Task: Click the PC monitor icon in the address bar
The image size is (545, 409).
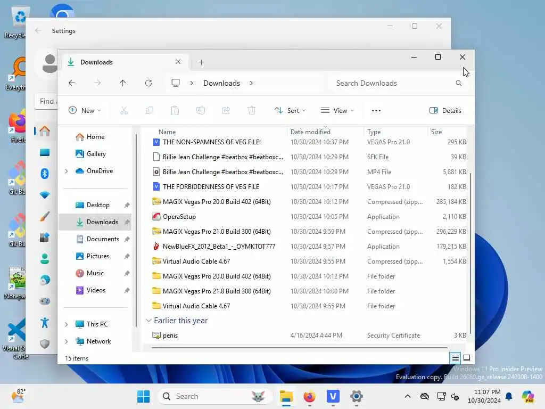Action: pyautogui.click(x=176, y=83)
